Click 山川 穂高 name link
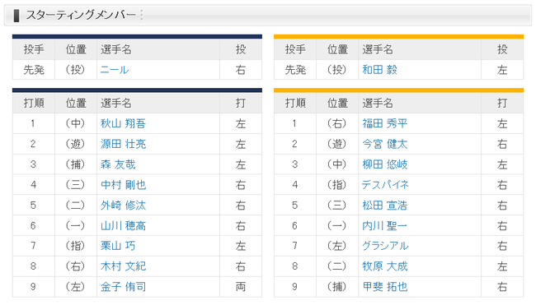This screenshot has width=536, height=305. [x=123, y=225]
